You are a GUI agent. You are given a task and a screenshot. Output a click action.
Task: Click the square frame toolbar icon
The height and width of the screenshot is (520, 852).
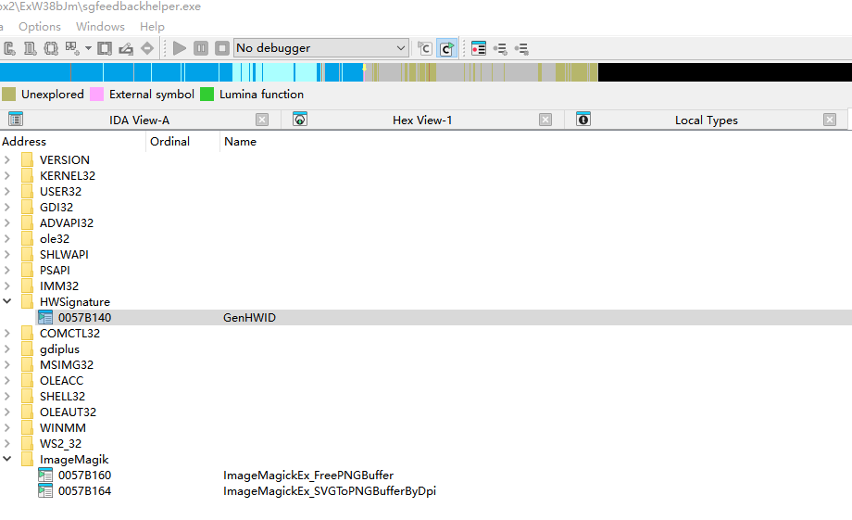pyautogui.click(x=105, y=48)
